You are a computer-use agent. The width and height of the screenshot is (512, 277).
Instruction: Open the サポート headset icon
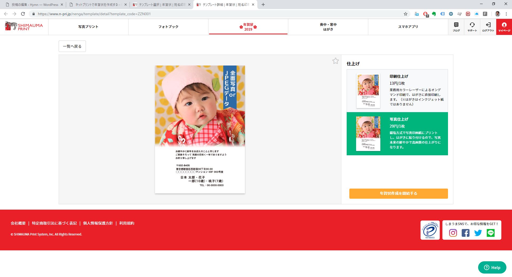(x=472, y=27)
